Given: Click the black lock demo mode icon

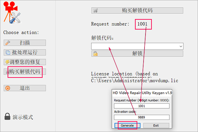Looking at the screenshot, I should pos(8,116).
